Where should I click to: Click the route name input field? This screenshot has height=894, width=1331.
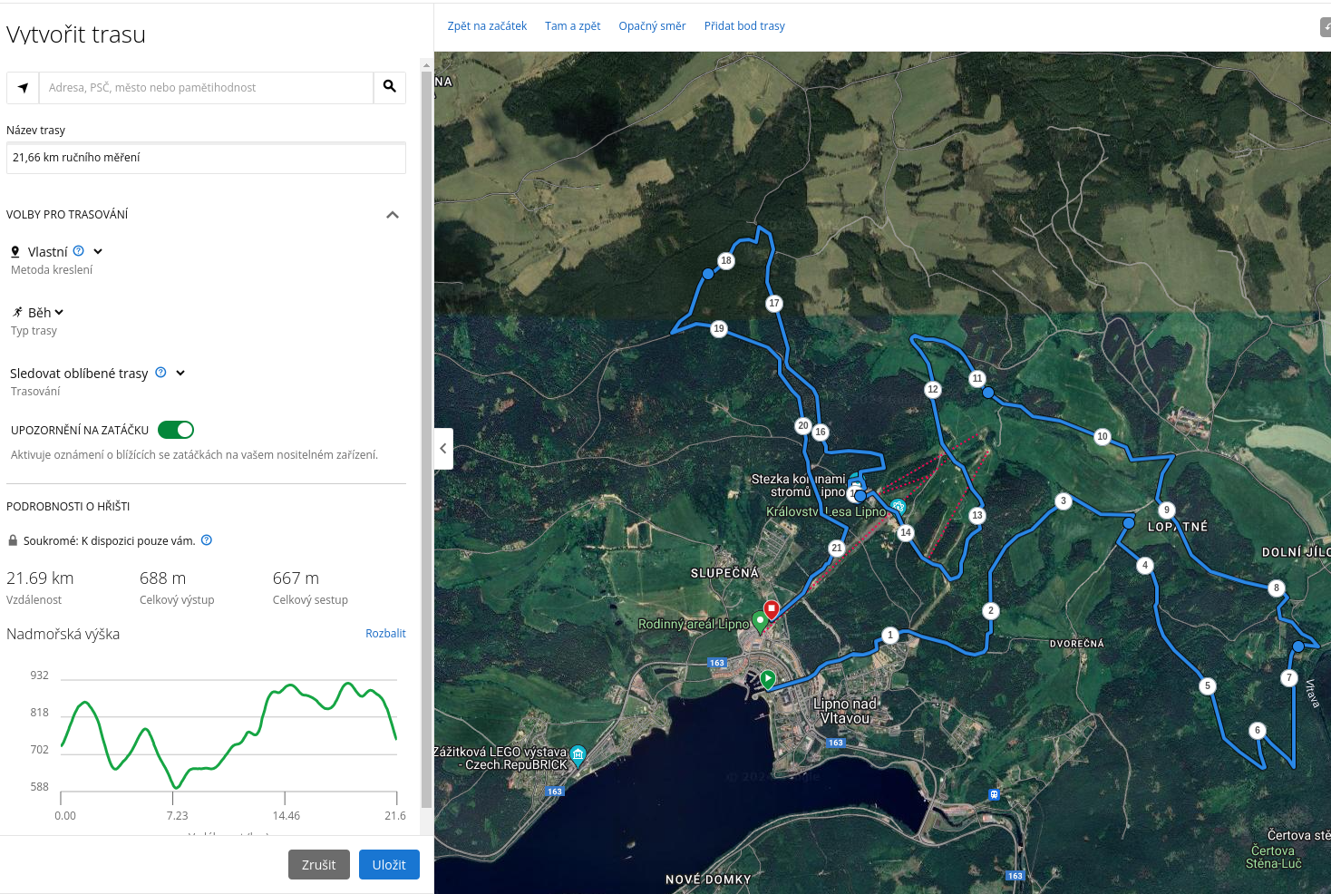coord(206,158)
